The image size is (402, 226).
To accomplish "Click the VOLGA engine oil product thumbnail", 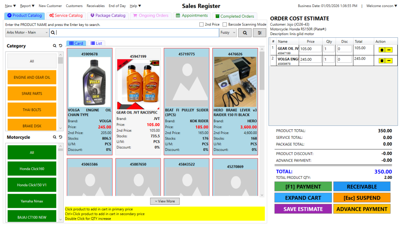I will (90, 81).
